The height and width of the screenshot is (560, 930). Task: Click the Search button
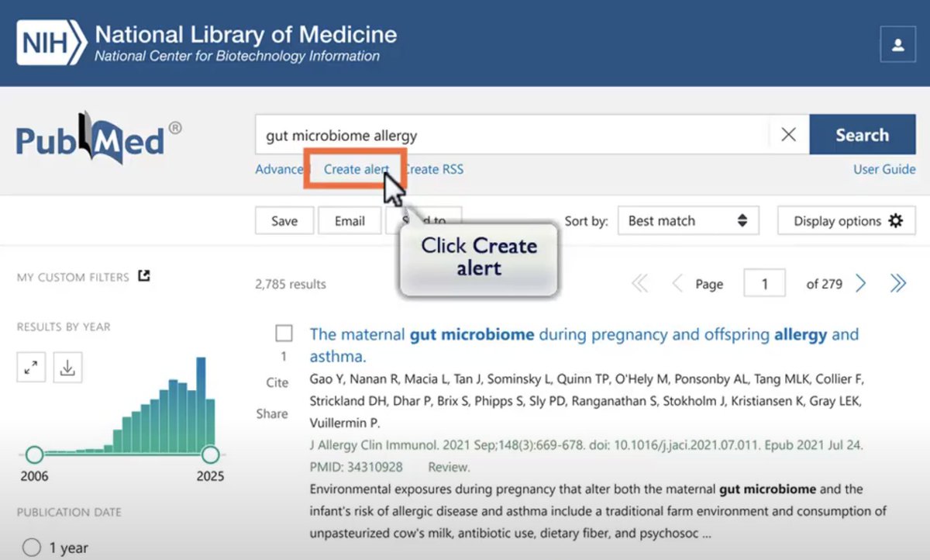coord(862,135)
